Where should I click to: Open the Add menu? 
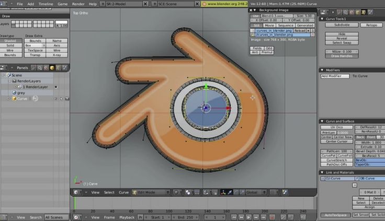(31, 4)
